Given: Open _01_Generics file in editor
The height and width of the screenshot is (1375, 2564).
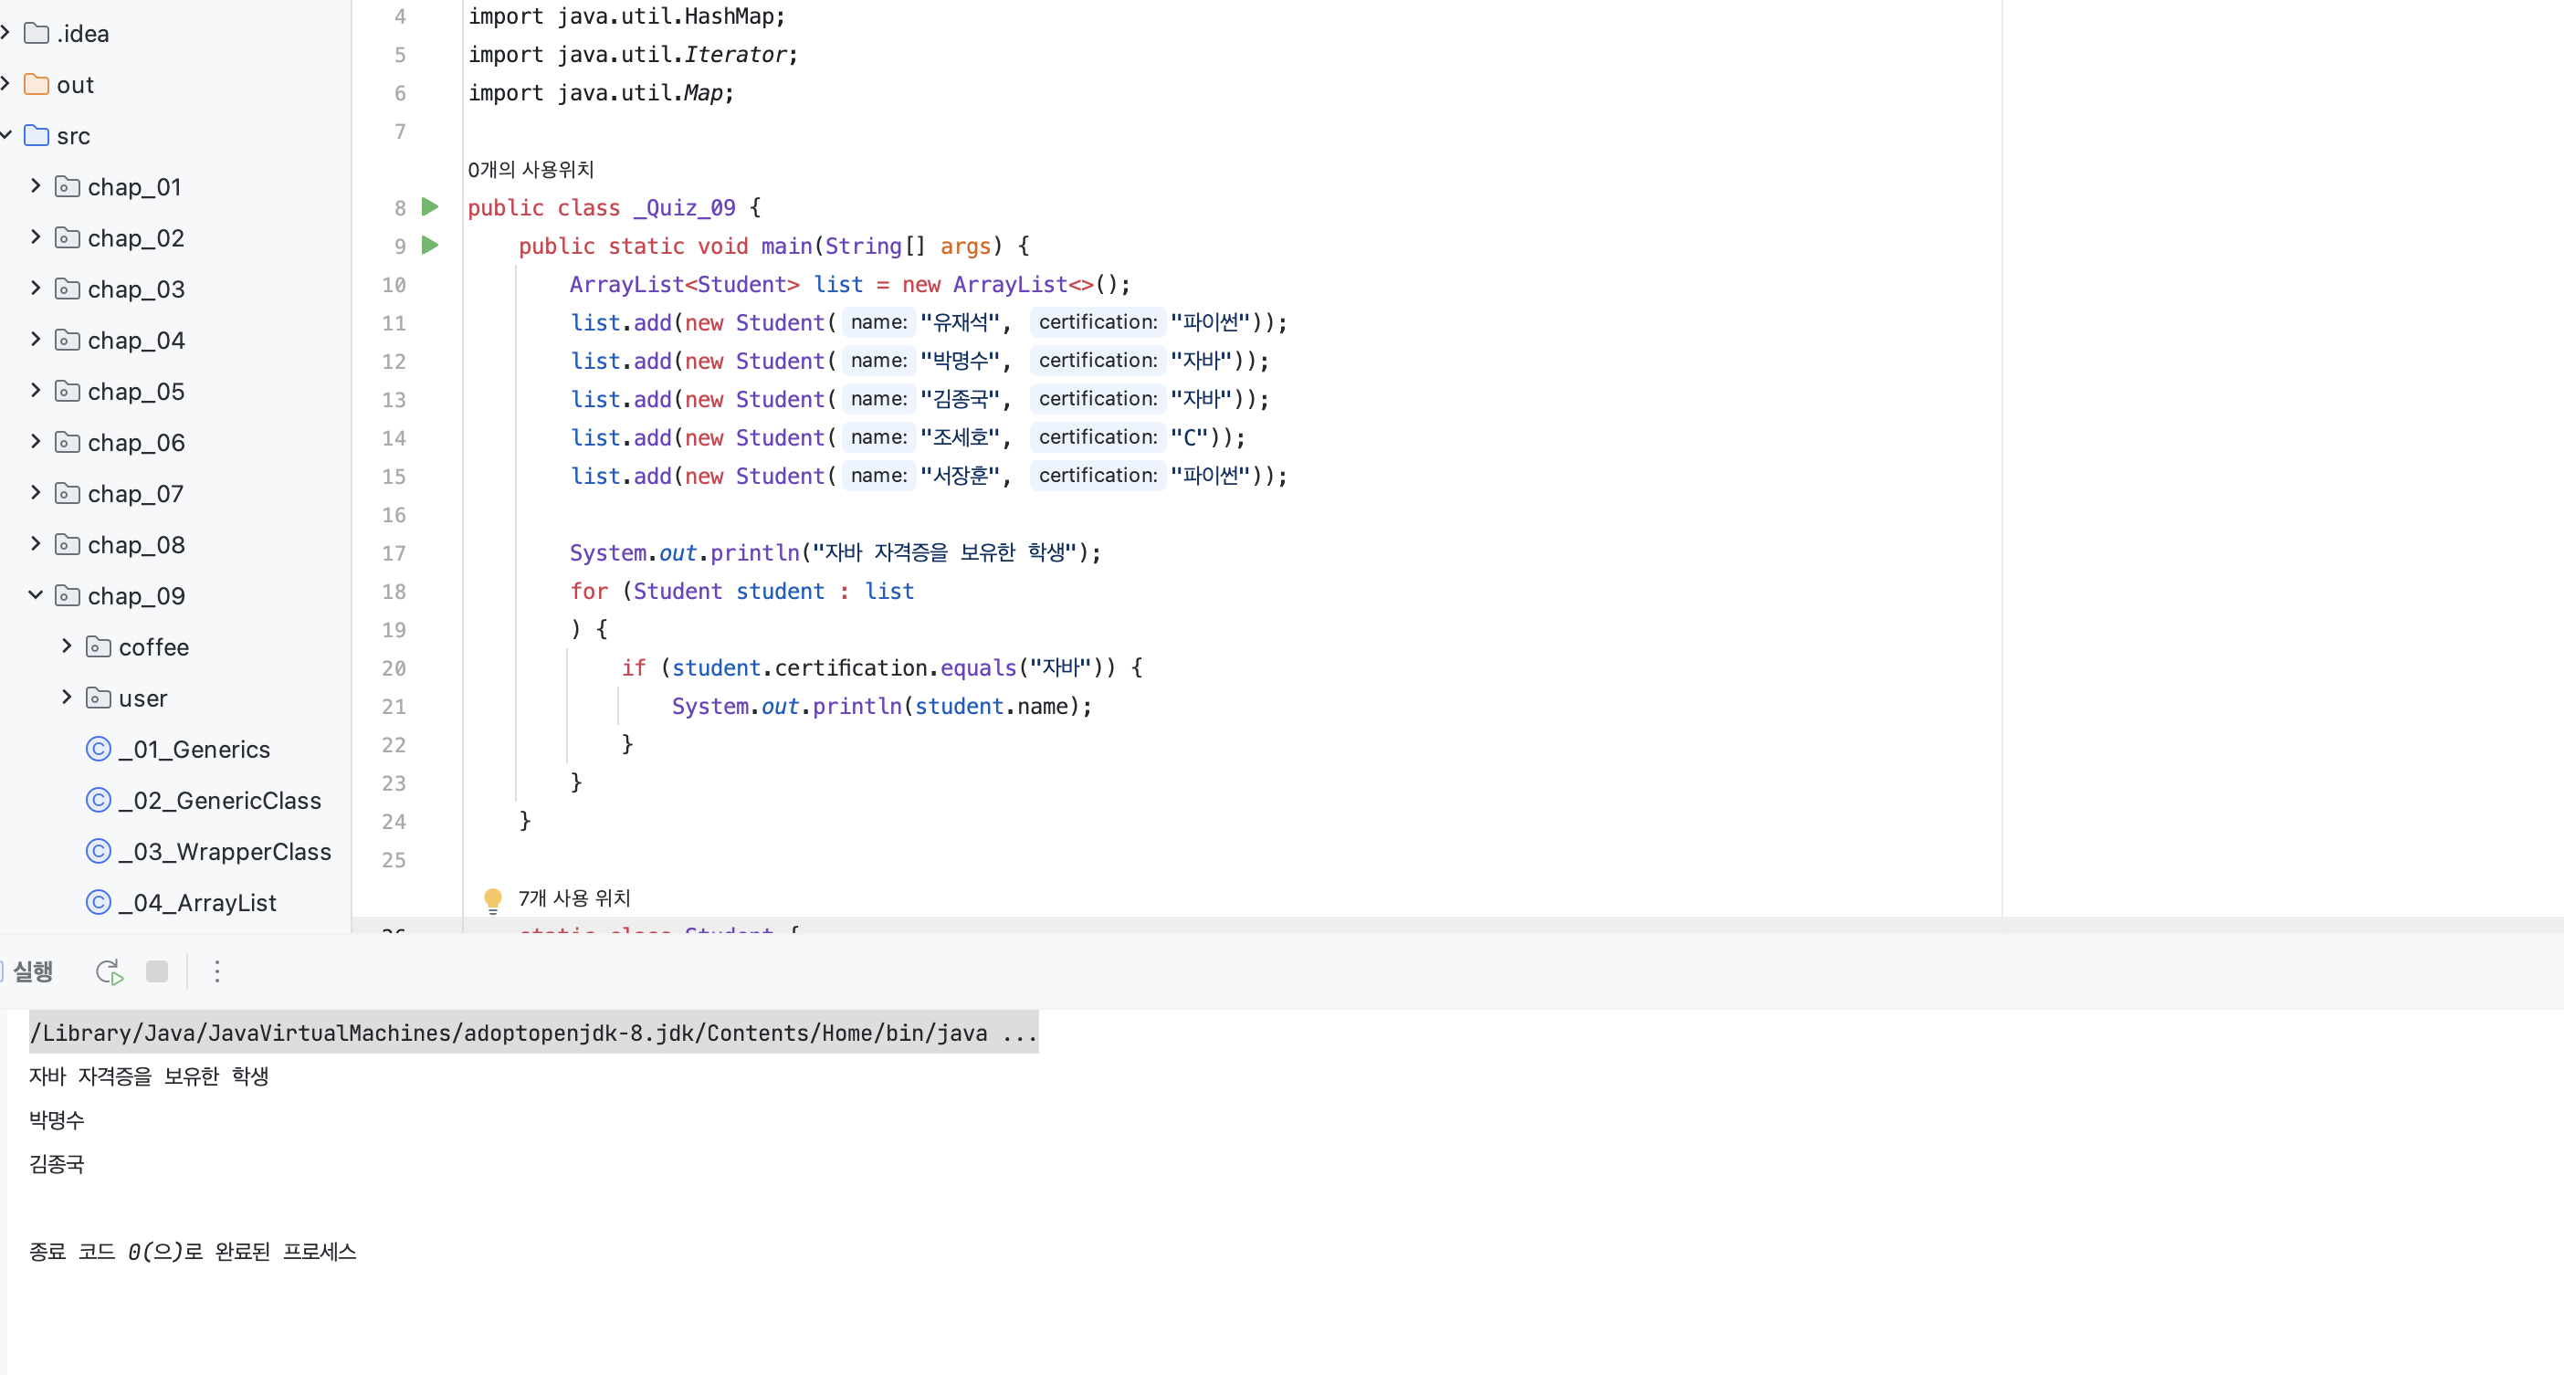Looking at the screenshot, I should pyautogui.click(x=192, y=750).
